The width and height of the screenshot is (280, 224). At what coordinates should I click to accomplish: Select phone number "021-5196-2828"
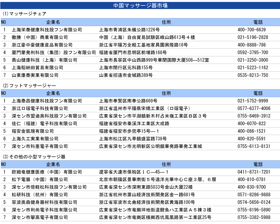click(253, 37)
